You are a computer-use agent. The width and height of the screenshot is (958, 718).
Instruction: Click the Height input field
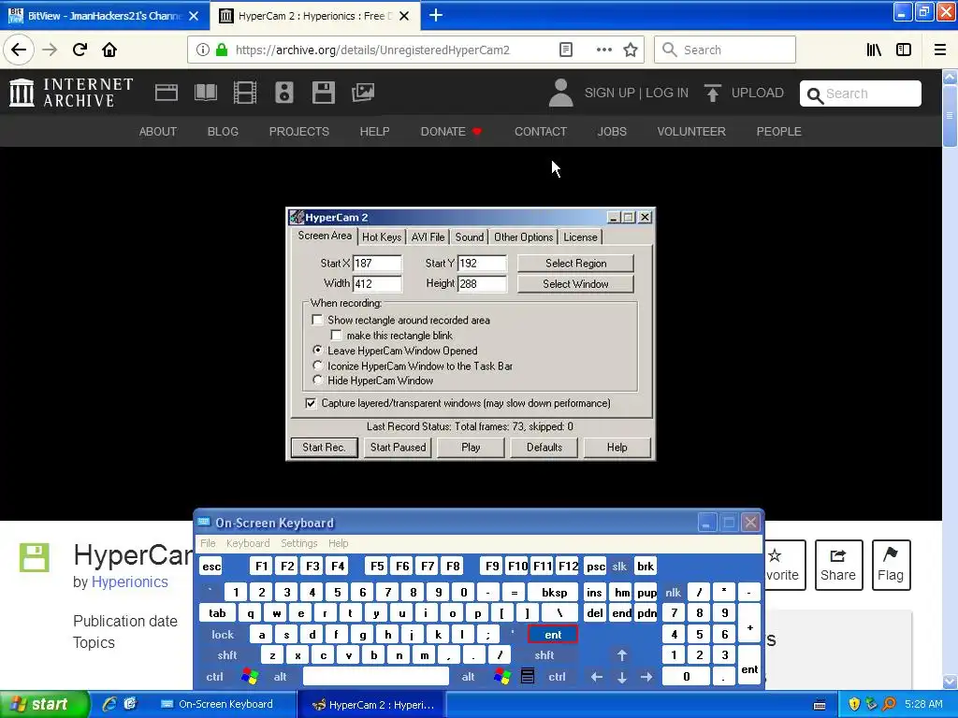[x=482, y=283]
